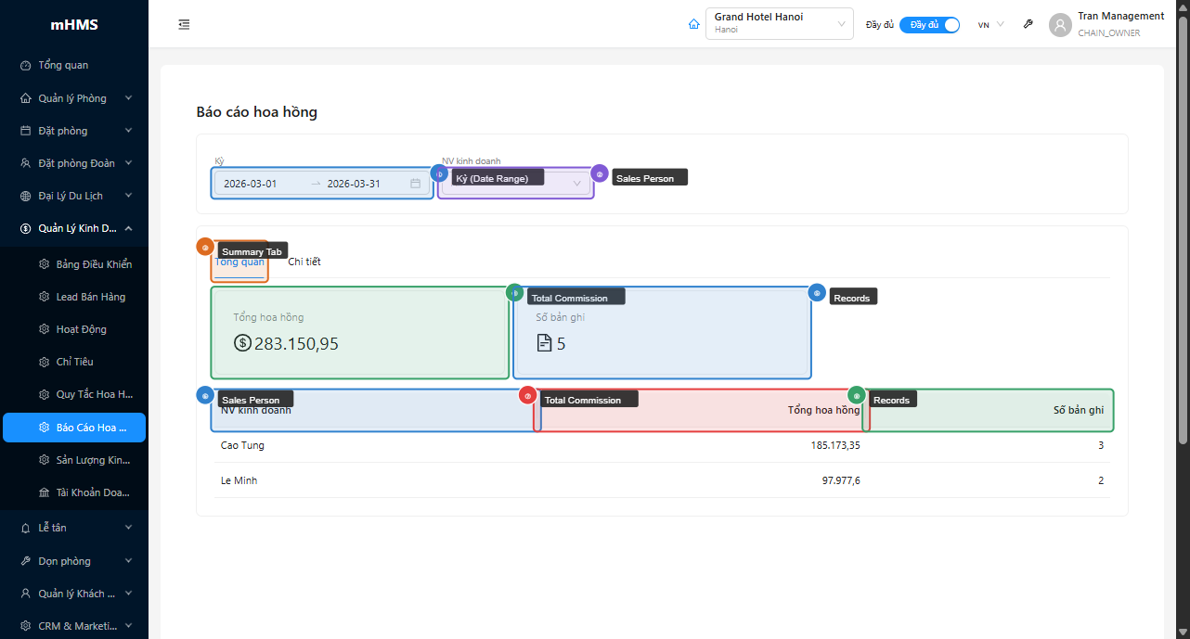
Task: Click the Tài Khoản Doanh bank icon
Action: pyautogui.click(x=44, y=492)
